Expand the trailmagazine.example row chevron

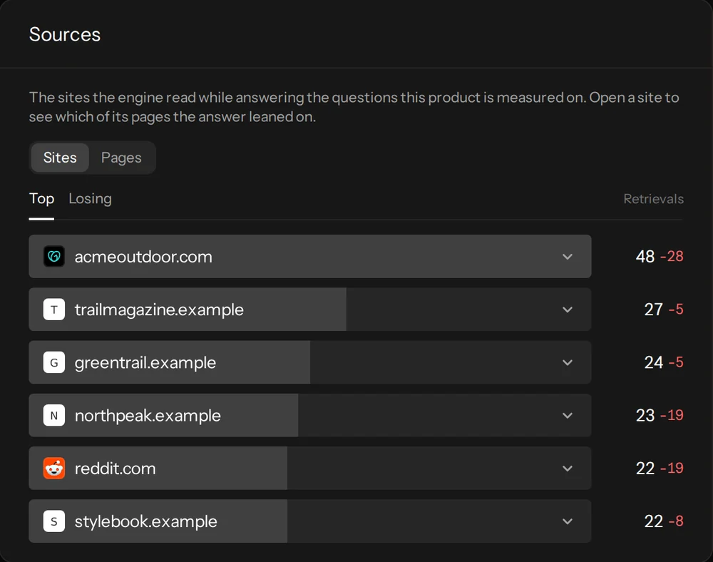(x=568, y=310)
